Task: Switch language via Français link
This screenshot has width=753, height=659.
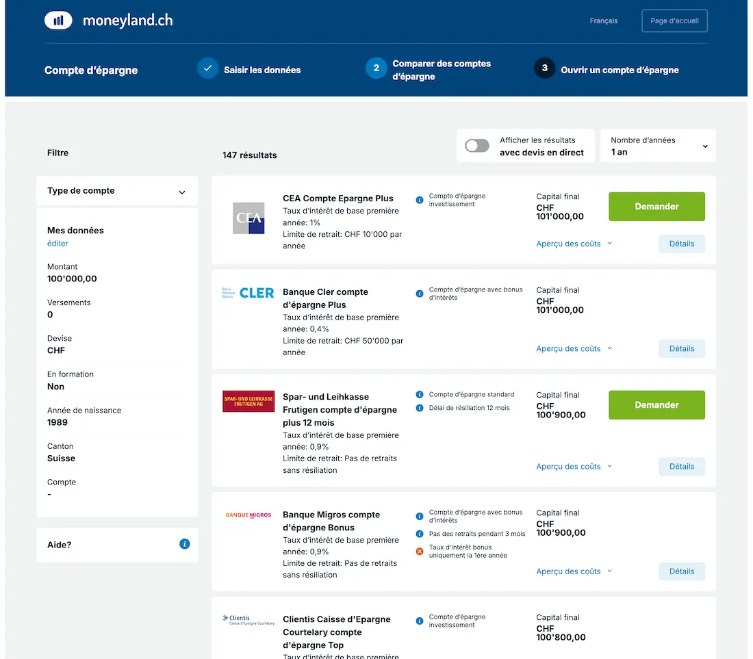Action: (x=603, y=21)
